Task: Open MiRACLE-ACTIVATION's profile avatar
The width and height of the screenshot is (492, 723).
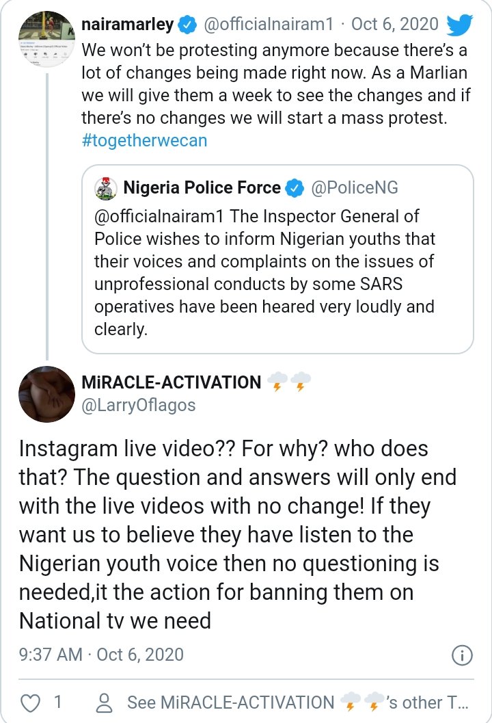Action: pyautogui.click(x=46, y=394)
